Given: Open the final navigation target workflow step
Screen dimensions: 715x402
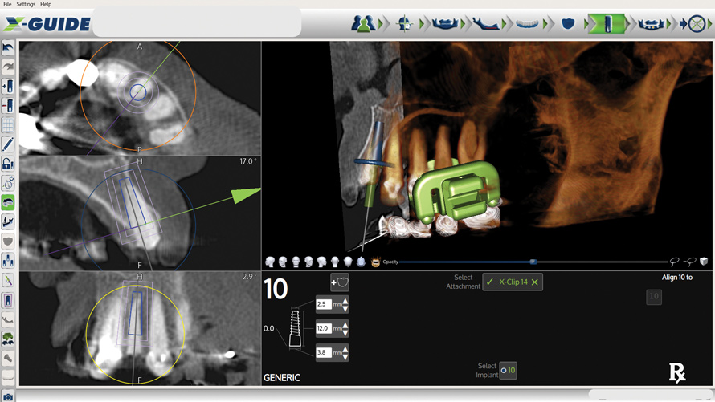Looking at the screenshot, I should [x=696, y=23].
